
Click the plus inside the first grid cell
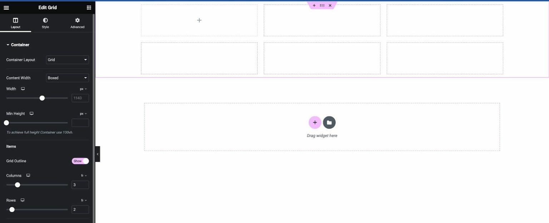click(x=199, y=20)
